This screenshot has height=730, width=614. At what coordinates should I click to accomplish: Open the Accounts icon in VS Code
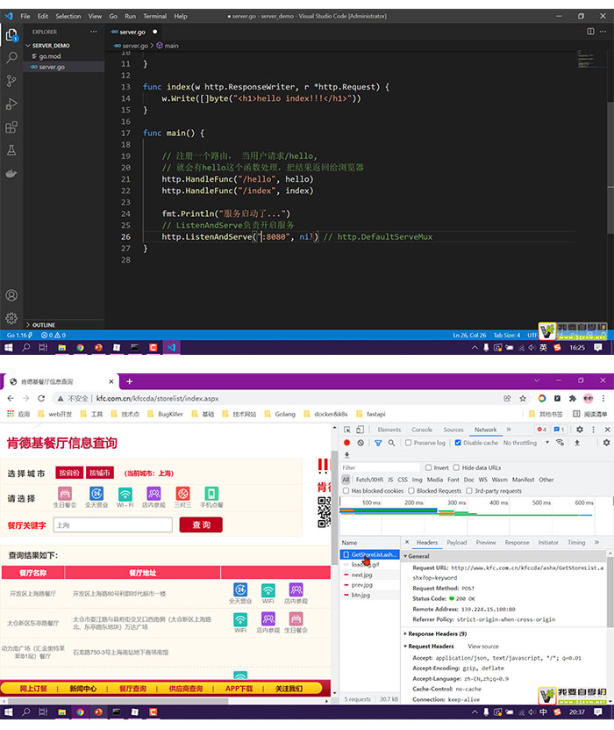click(x=11, y=295)
